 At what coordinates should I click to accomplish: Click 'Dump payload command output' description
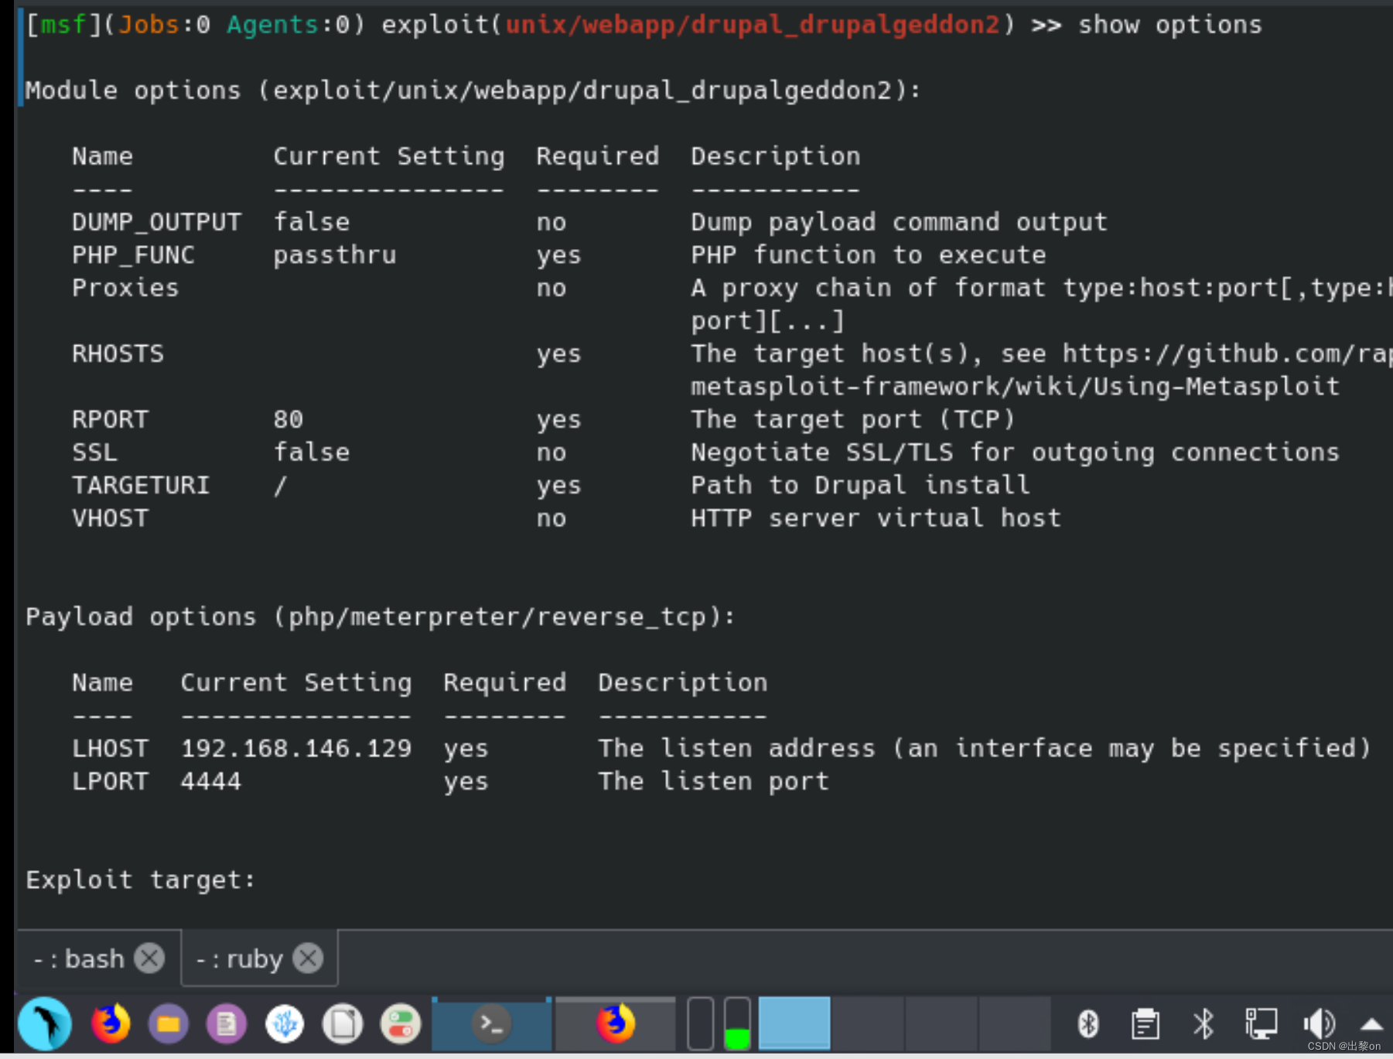coord(900,222)
